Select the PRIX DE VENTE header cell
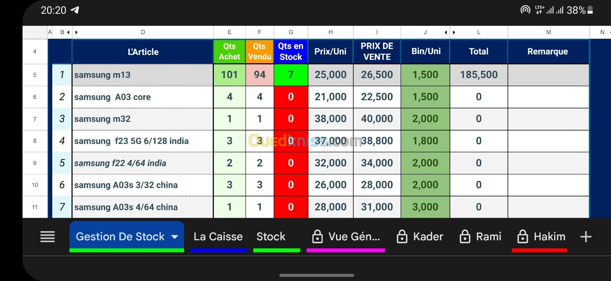The width and height of the screenshot is (611, 281). pyautogui.click(x=377, y=52)
